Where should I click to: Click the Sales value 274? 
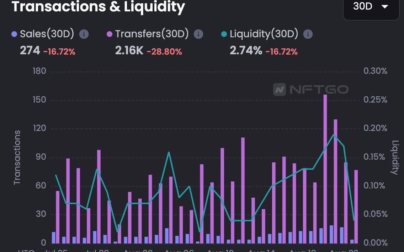coord(30,51)
